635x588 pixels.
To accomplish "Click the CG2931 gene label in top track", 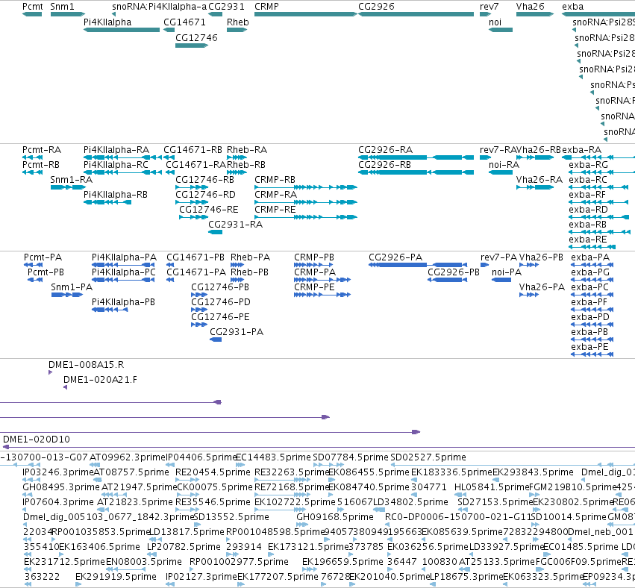I will coord(226,7).
